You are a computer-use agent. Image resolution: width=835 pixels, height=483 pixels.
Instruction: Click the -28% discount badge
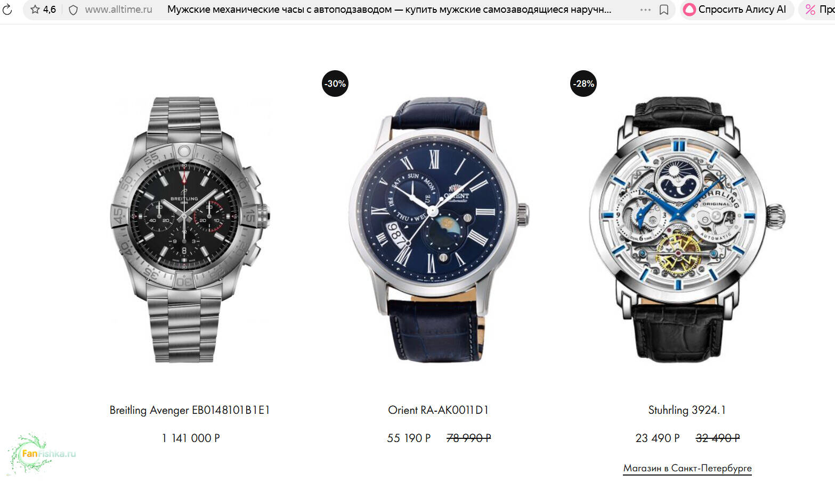(x=583, y=84)
